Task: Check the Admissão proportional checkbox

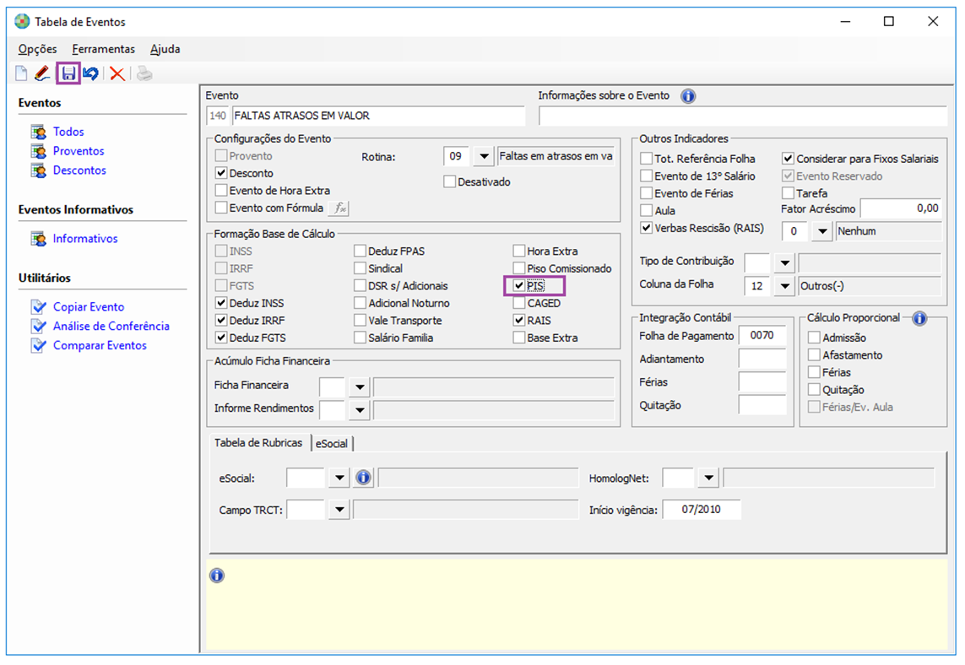Action: (x=814, y=338)
